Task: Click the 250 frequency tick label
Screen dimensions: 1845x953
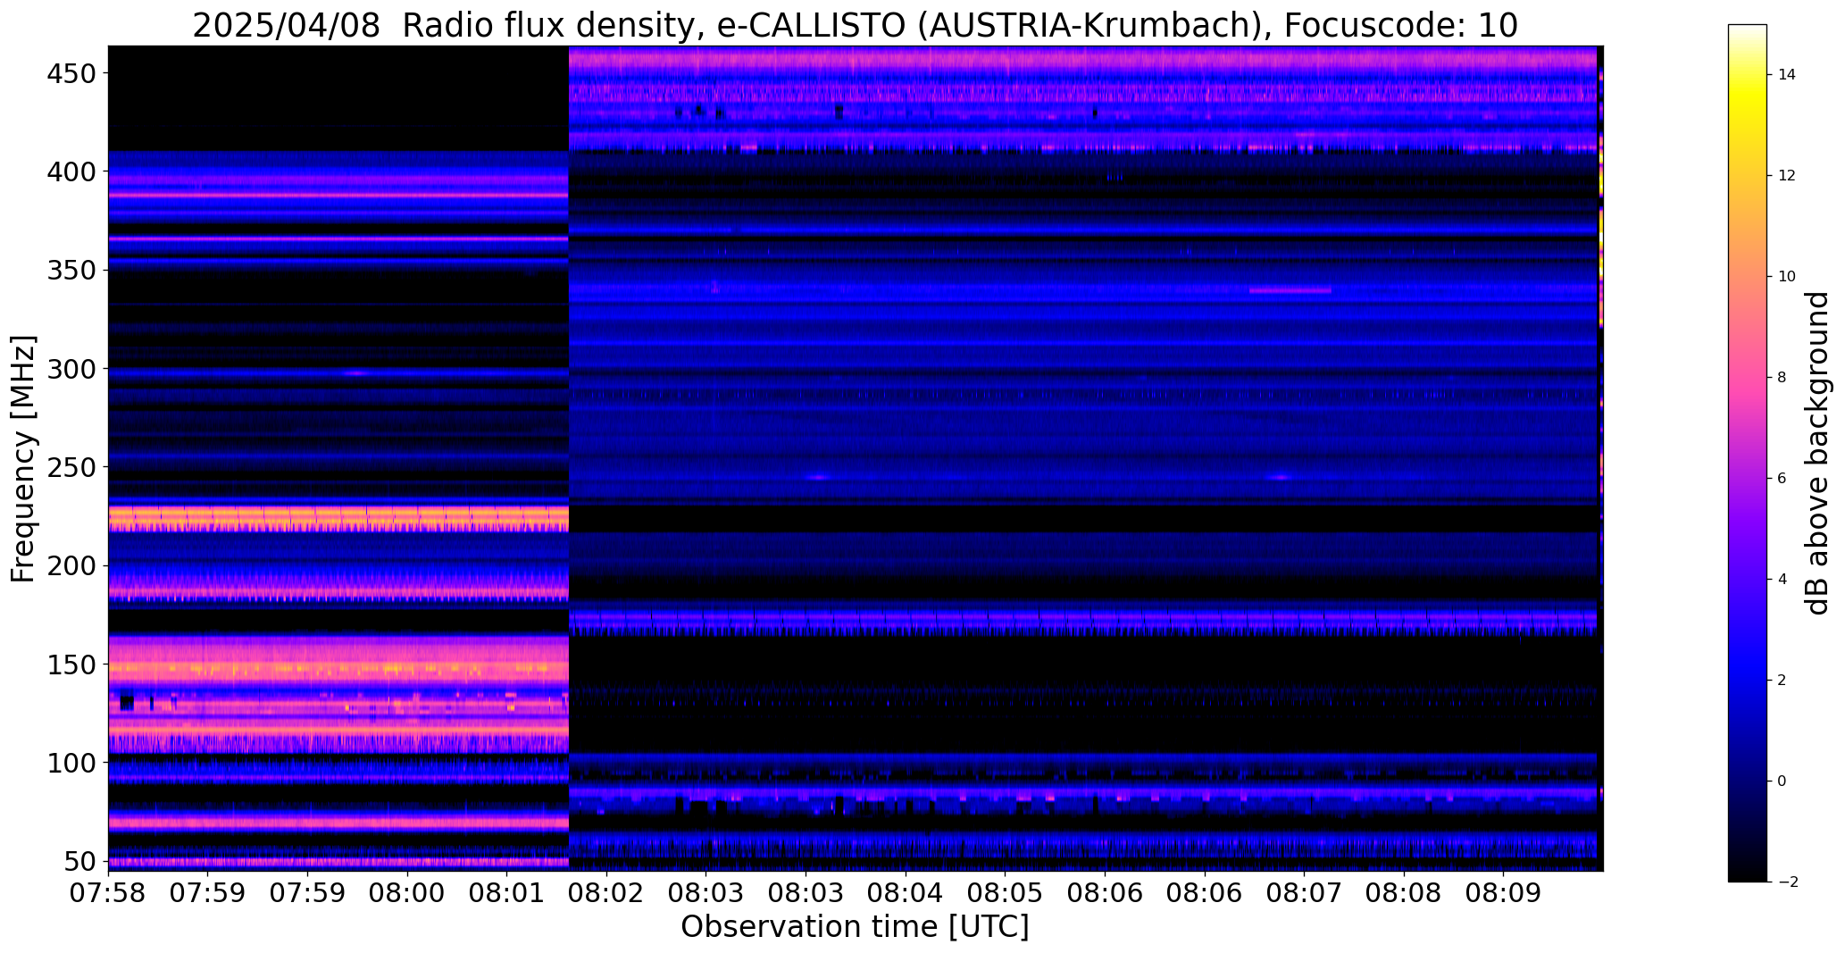Action: [x=72, y=467]
